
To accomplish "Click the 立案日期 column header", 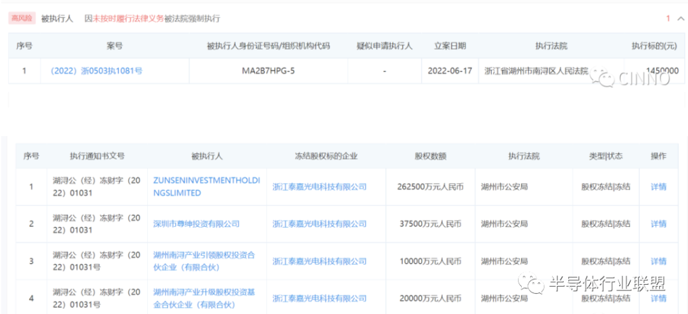I will pyautogui.click(x=450, y=46).
